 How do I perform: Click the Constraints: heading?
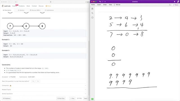pos(6,65)
